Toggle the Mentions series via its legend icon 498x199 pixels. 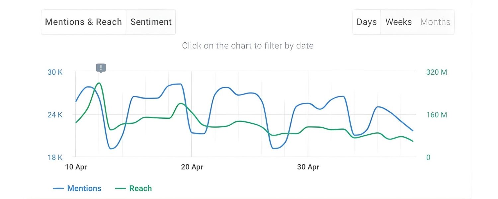[x=59, y=188]
